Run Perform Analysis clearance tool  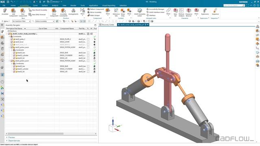182,12
